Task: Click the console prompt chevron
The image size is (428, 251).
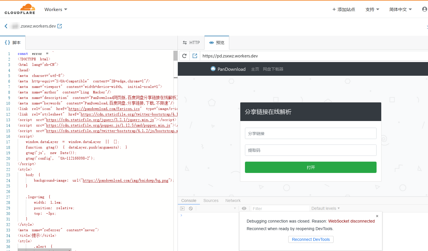Action: [x=181, y=215]
